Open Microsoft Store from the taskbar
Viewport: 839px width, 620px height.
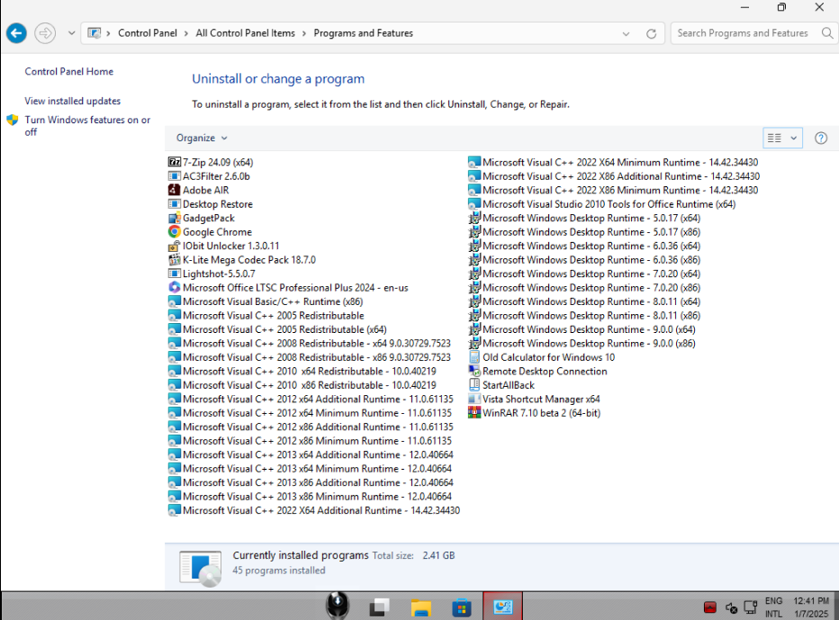(462, 607)
